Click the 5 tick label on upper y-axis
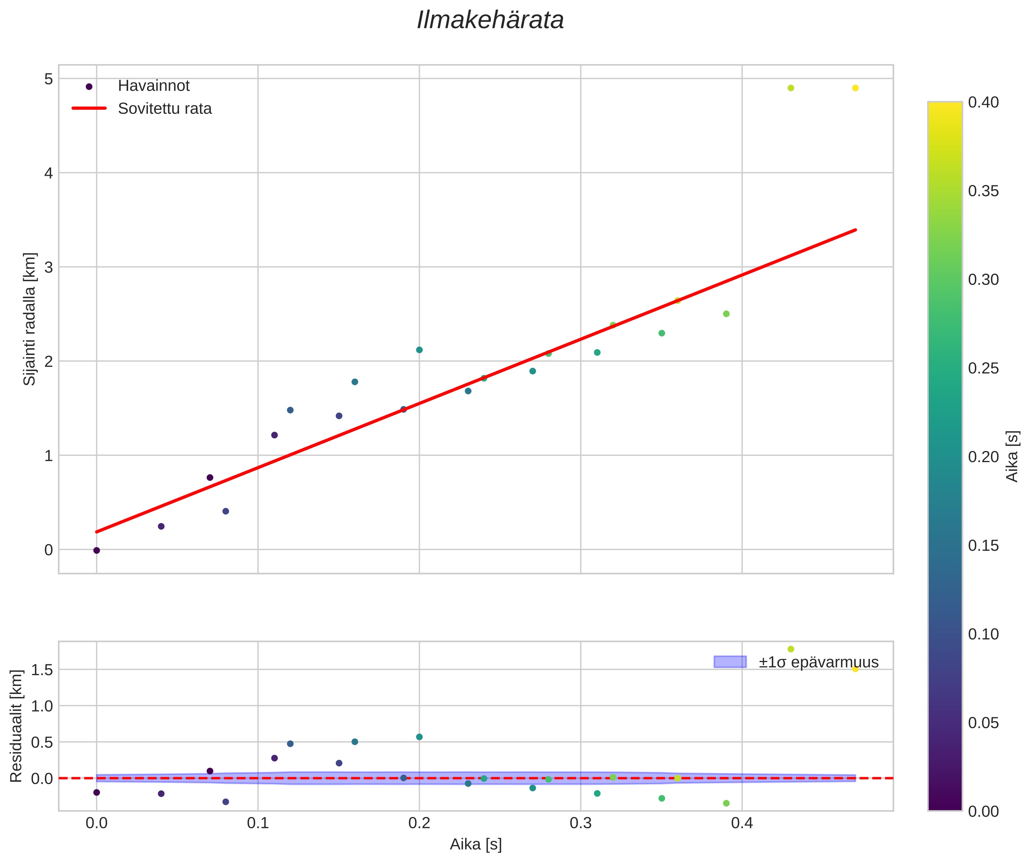Screen dimensions: 1030x862 coord(49,79)
